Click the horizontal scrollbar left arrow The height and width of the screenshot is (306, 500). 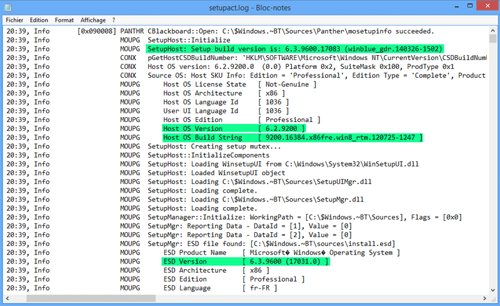(x=8, y=299)
